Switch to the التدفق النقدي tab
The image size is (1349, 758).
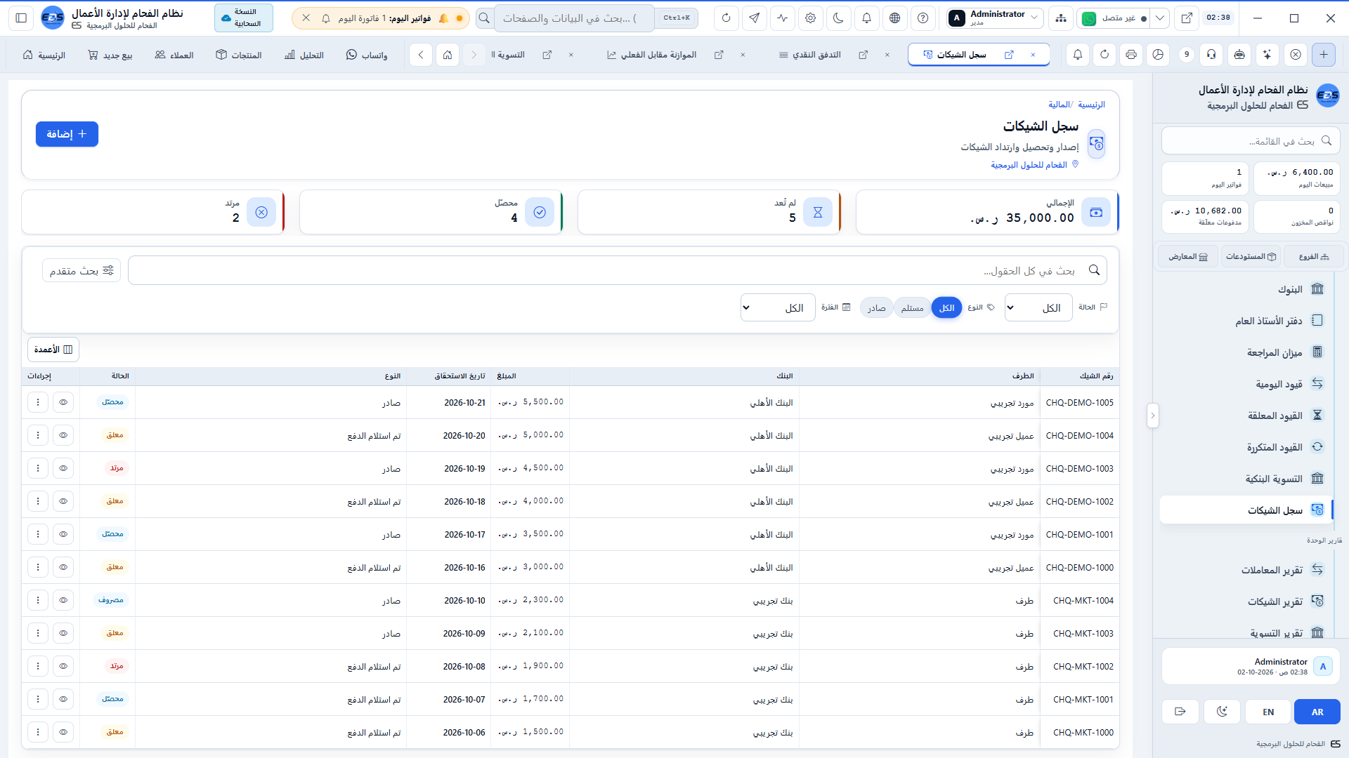[x=817, y=55]
